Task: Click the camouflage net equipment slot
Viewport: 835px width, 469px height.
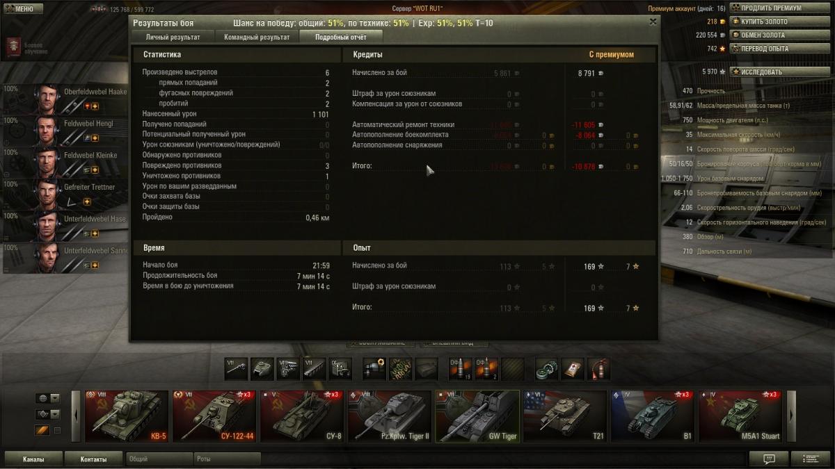Action: (x=401, y=368)
